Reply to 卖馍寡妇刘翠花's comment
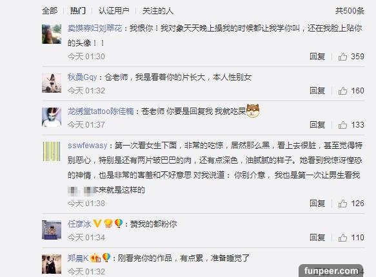This screenshot has width=376, height=277. coord(317,57)
